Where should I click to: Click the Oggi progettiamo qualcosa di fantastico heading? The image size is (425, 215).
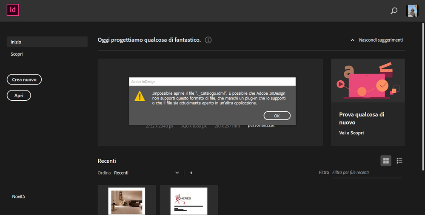pyautogui.click(x=149, y=40)
